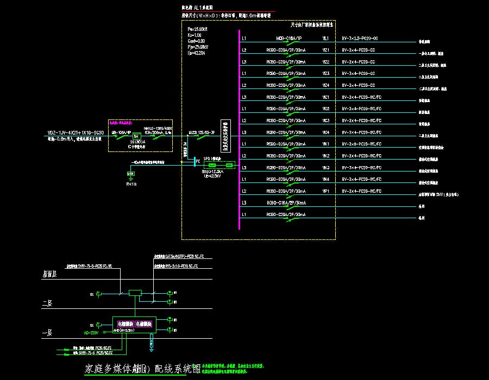
Task: Click the RCBO-C16A/2P/30mA spare breaker label
Action: (x=286, y=202)
